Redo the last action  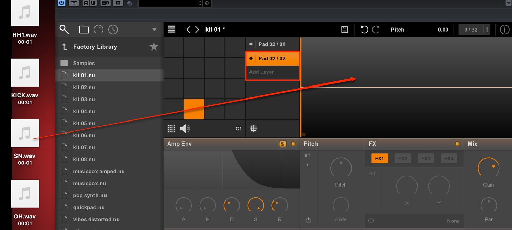pos(376,30)
